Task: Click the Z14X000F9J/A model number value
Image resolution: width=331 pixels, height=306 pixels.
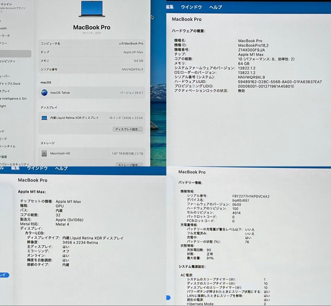Action: pos(251,50)
